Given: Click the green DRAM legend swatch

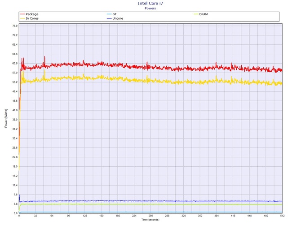Looking at the screenshot, I should click(x=196, y=14).
